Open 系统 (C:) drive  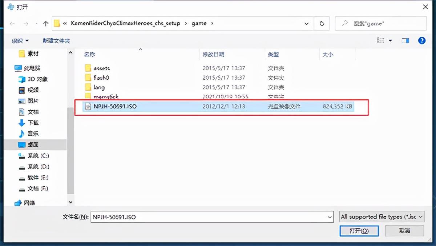tap(33, 155)
